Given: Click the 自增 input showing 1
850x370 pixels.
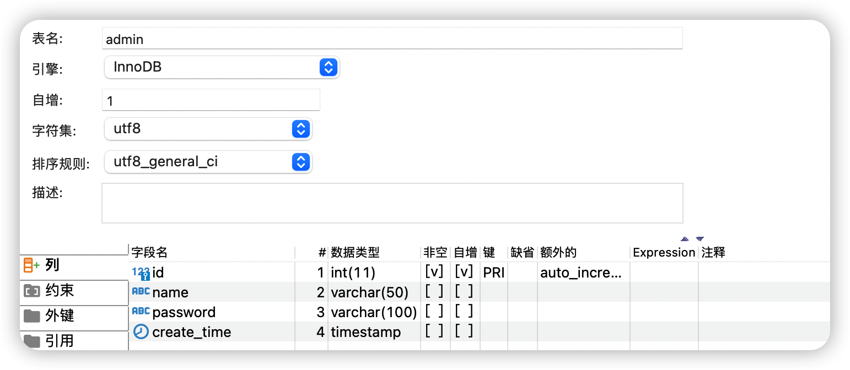Looking at the screenshot, I should [209, 100].
